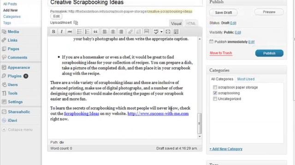
Task: Click editor vertical scrollbar thumb
Action: (x=200, y=123)
